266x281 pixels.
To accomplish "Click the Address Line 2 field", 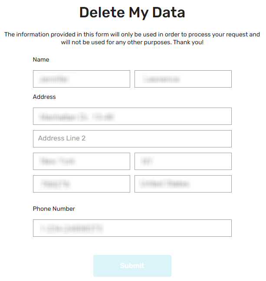I will tap(132, 139).
